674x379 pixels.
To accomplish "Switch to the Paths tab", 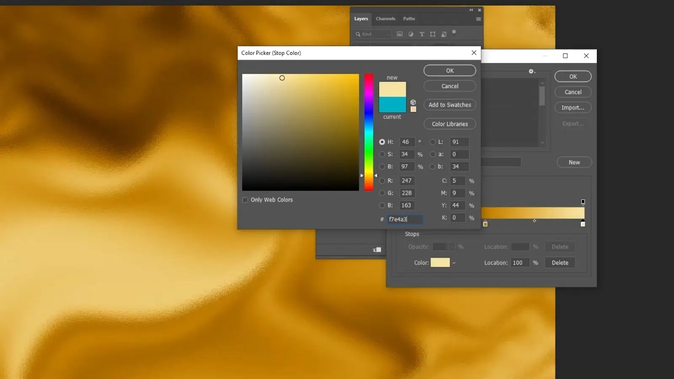I will pyautogui.click(x=409, y=19).
